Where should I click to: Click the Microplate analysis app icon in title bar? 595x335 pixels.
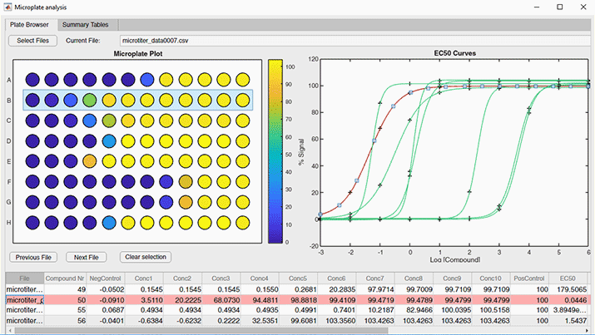(7, 6)
